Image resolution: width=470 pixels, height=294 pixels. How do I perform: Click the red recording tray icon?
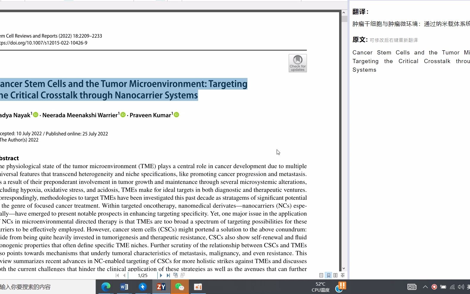pos(434,287)
